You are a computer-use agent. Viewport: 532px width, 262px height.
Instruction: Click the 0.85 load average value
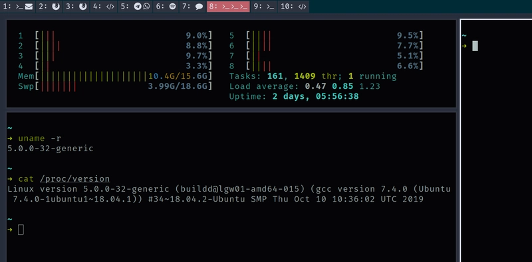[x=343, y=86]
